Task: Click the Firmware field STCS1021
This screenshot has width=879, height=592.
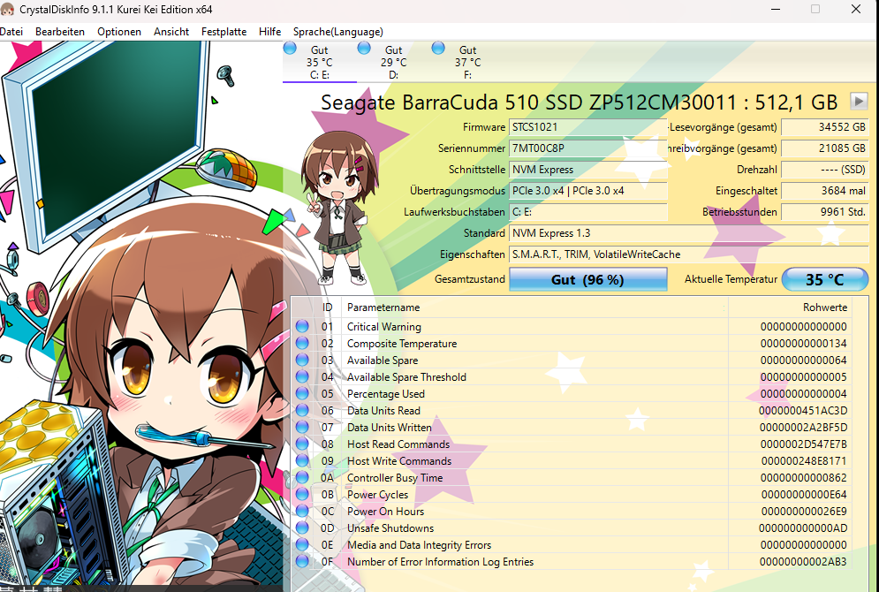Action: coord(588,127)
